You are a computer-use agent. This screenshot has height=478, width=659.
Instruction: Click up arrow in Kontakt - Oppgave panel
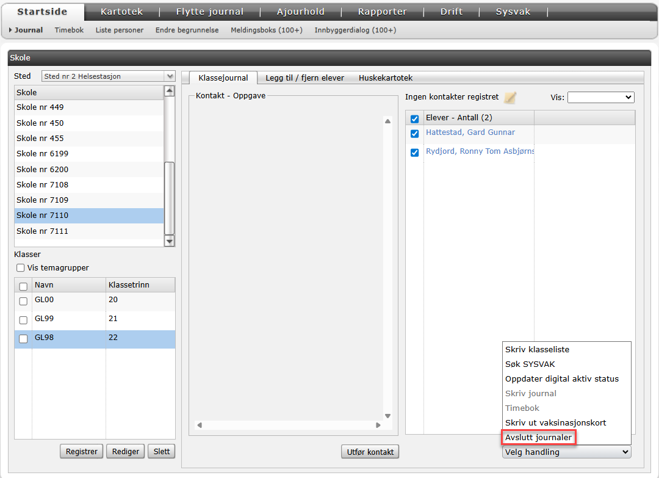tap(387, 121)
